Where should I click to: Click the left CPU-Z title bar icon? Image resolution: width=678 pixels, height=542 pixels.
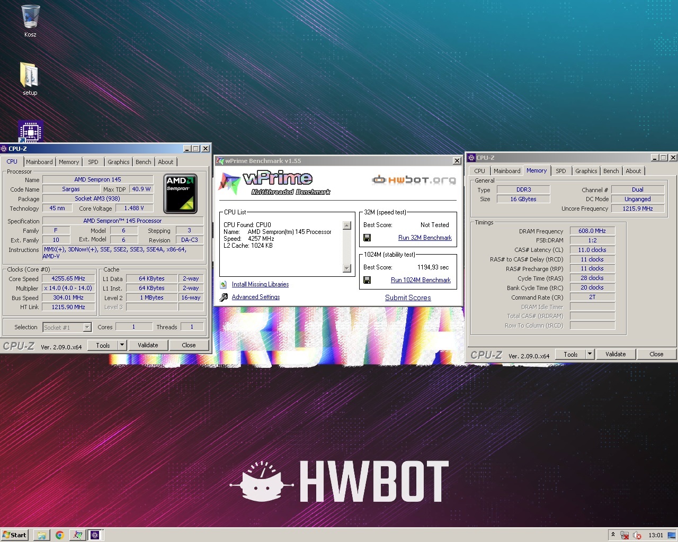(x=4, y=149)
